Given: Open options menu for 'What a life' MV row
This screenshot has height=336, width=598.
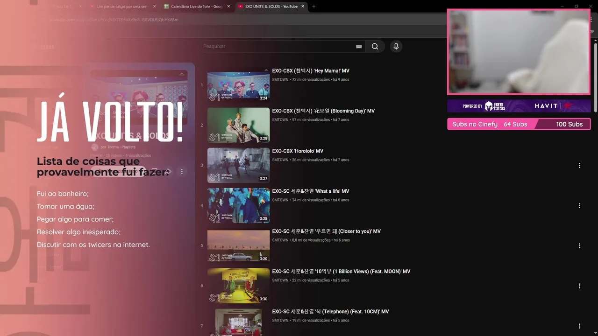Looking at the screenshot, I should [x=579, y=206].
